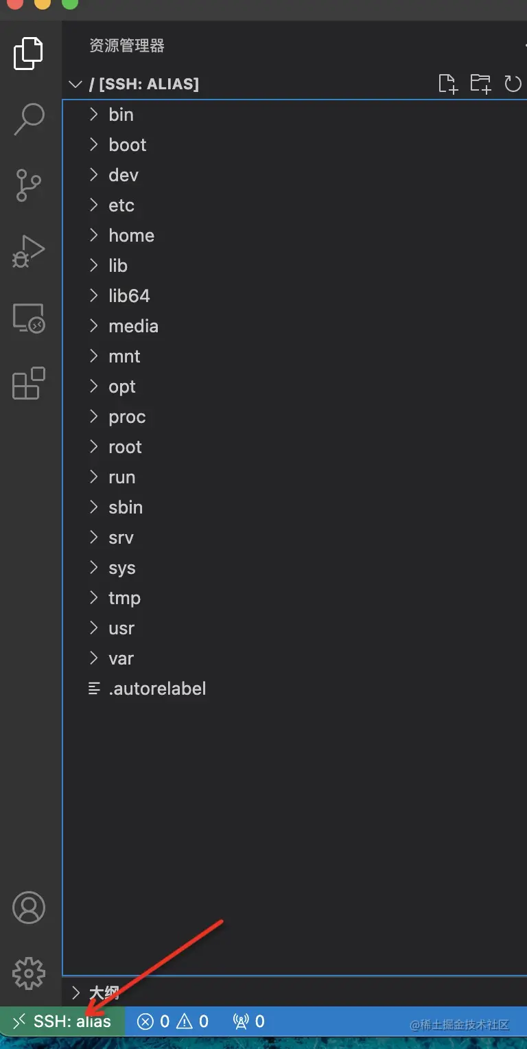This screenshot has width=527, height=1049.
Task: Click the New Folder icon
Action: 480,84
